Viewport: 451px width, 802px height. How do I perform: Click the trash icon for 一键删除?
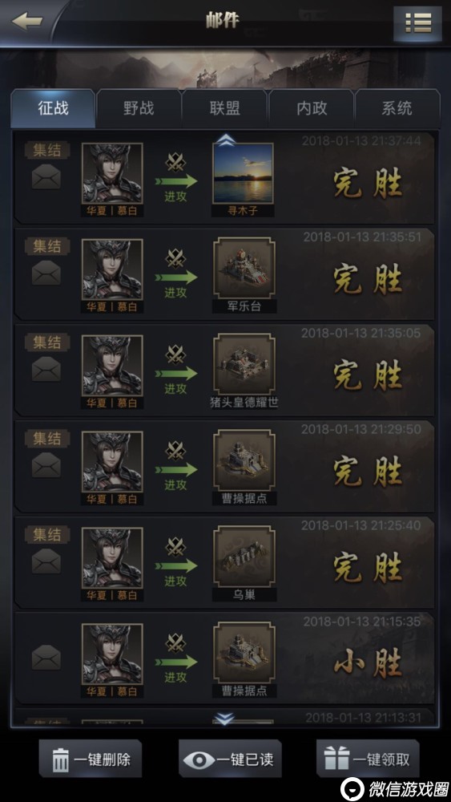click(x=60, y=759)
